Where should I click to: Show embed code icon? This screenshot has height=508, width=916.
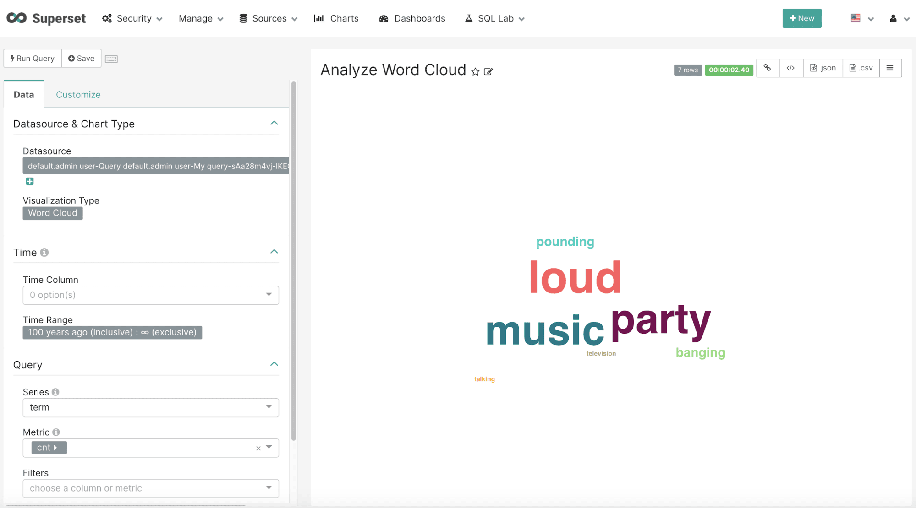tap(791, 68)
